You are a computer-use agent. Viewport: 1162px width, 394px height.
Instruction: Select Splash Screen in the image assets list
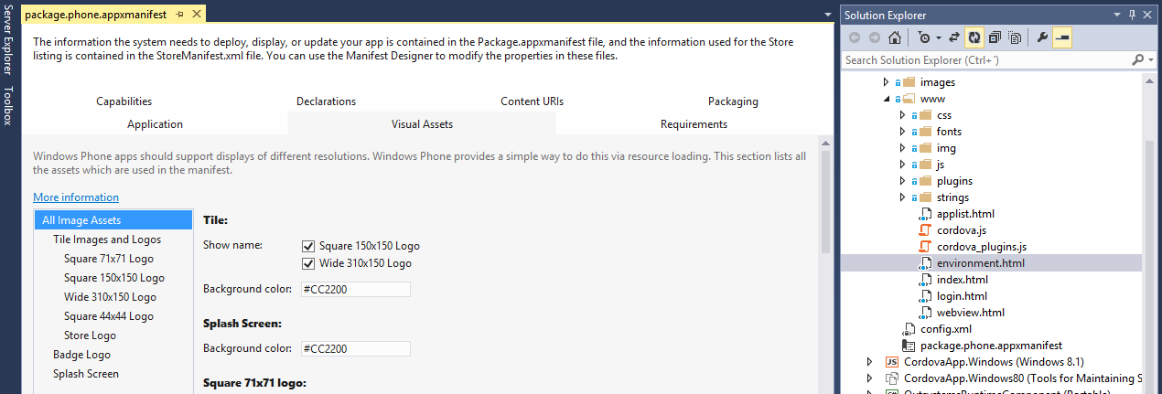86,374
